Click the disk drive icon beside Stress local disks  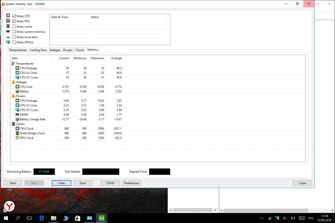[x=8, y=37]
